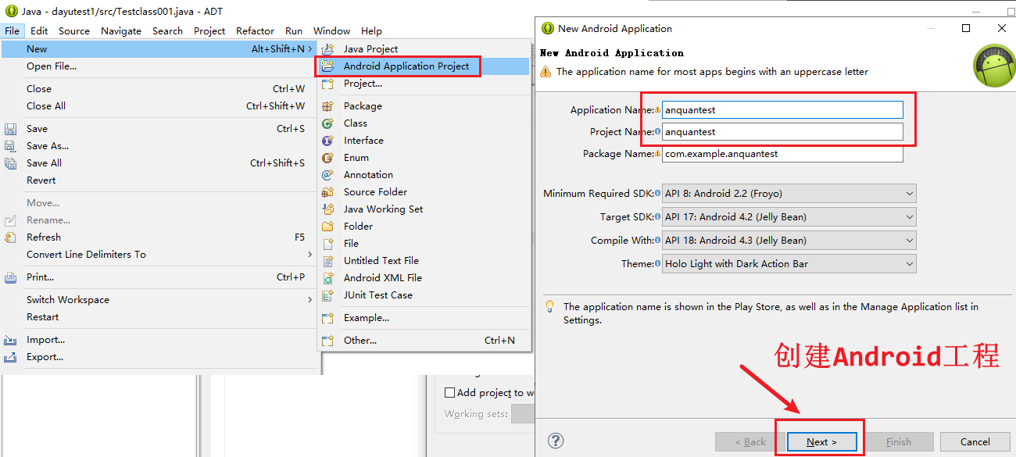Click the Import icon in File menu
This screenshot has width=1016, height=457.
11,340
